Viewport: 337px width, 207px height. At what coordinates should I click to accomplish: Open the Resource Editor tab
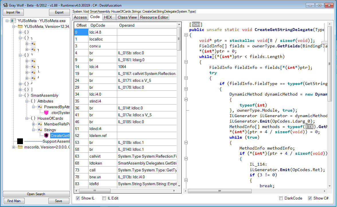154,17
